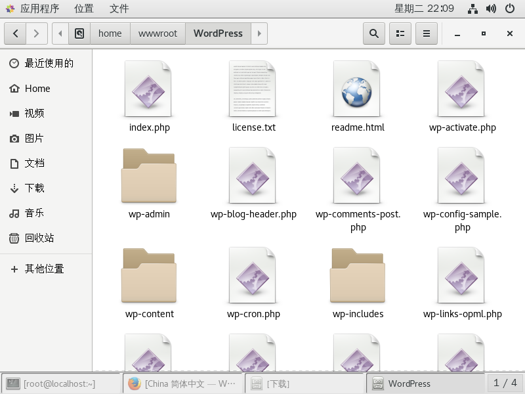The width and height of the screenshot is (525, 394).
Task: Go to Home in the sidebar
Action: click(x=46, y=89)
